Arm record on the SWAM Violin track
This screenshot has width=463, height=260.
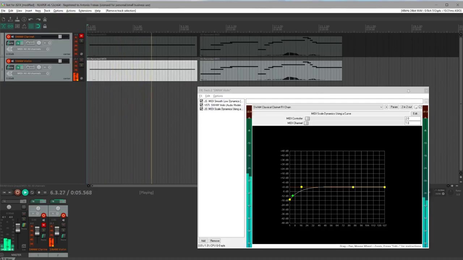click(8, 61)
